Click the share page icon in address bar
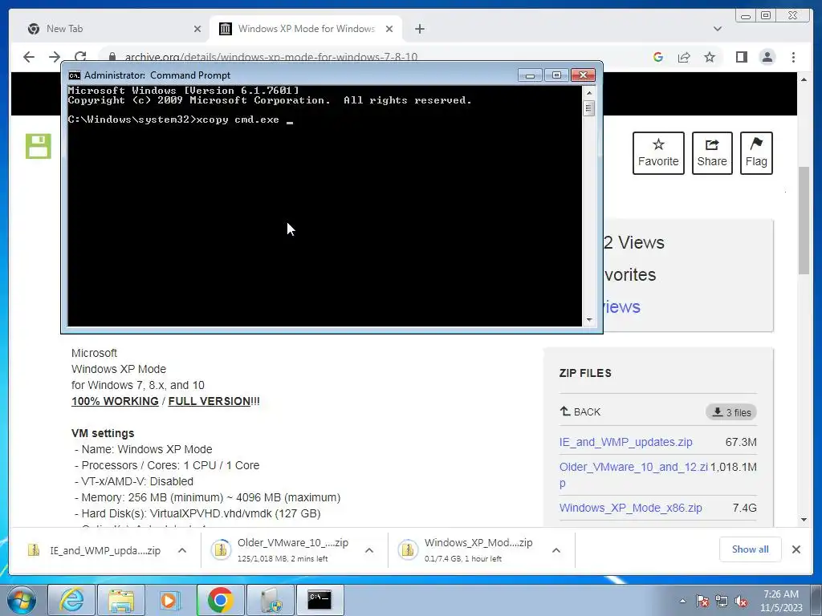The image size is (822, 616). pyautogui.click(x=684, y=57)
